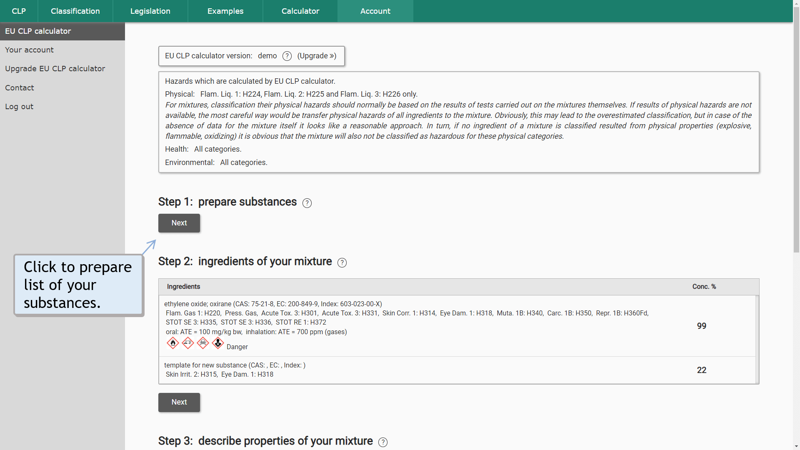
Task: Click the skull and crossbones pictogram
Action: click(x=203, y=343)
